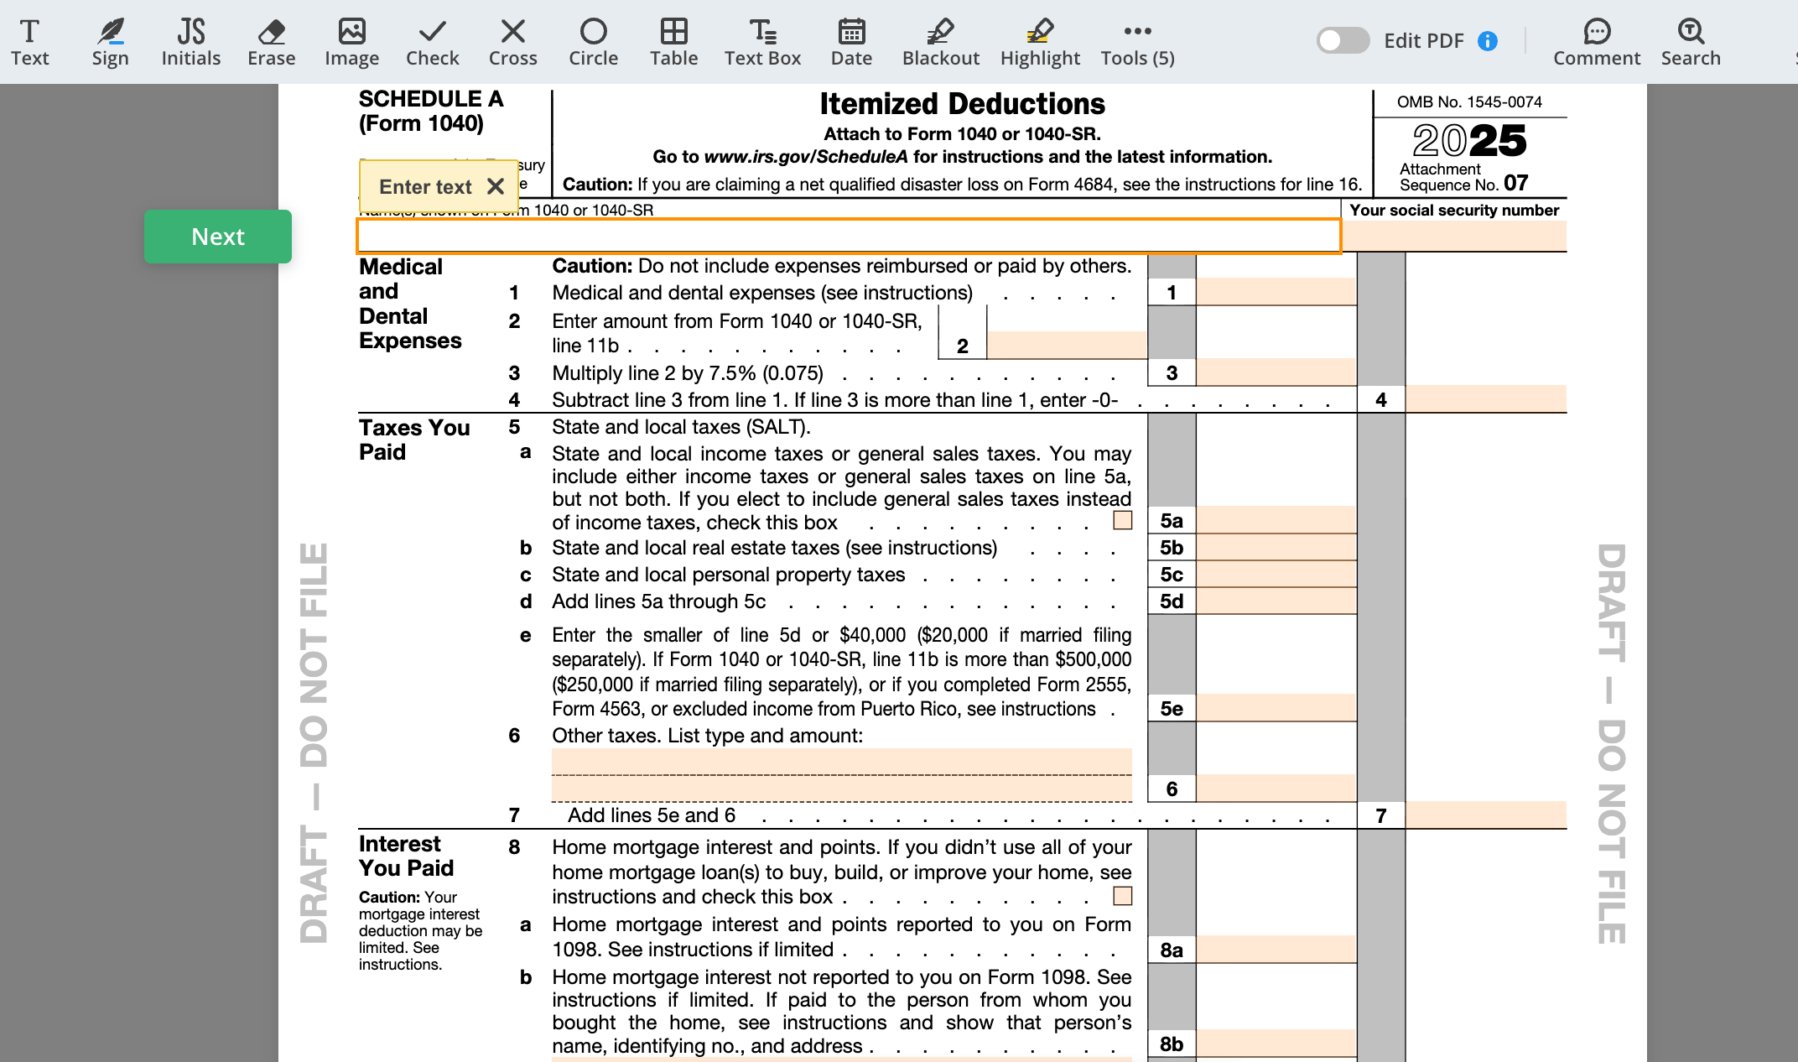Viewport: 1798px width, 1062px height.
Task: Select the Text Box tool
Action: pos(762,42)
